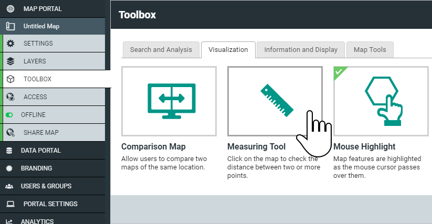Click the Access eye-globe icon

10,97
